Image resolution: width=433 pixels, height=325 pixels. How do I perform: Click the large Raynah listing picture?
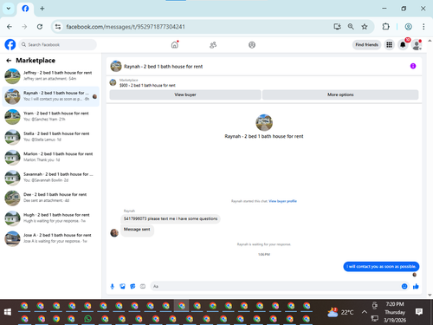[264, 122]
